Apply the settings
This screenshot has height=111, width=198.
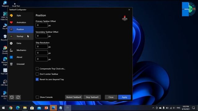click(x=124, y=97)
